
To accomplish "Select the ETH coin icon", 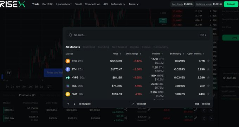I will pyautogui.click(x=68, y=69).
